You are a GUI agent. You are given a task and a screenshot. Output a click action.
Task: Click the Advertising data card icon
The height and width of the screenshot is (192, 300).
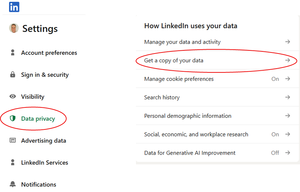(13, 141)
